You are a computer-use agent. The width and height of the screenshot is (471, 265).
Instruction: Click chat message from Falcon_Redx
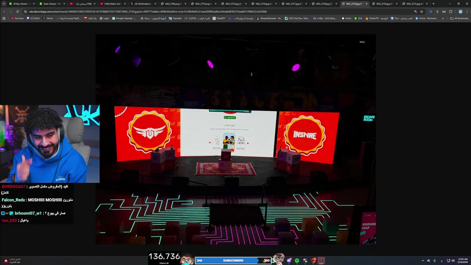pos(37,203)
